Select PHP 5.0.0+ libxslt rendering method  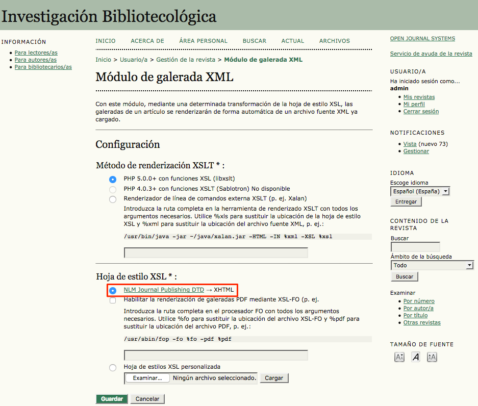[113, 180]
